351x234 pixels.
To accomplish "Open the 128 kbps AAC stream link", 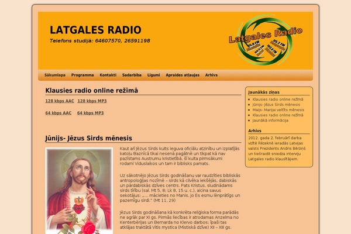I will (60, 101).
